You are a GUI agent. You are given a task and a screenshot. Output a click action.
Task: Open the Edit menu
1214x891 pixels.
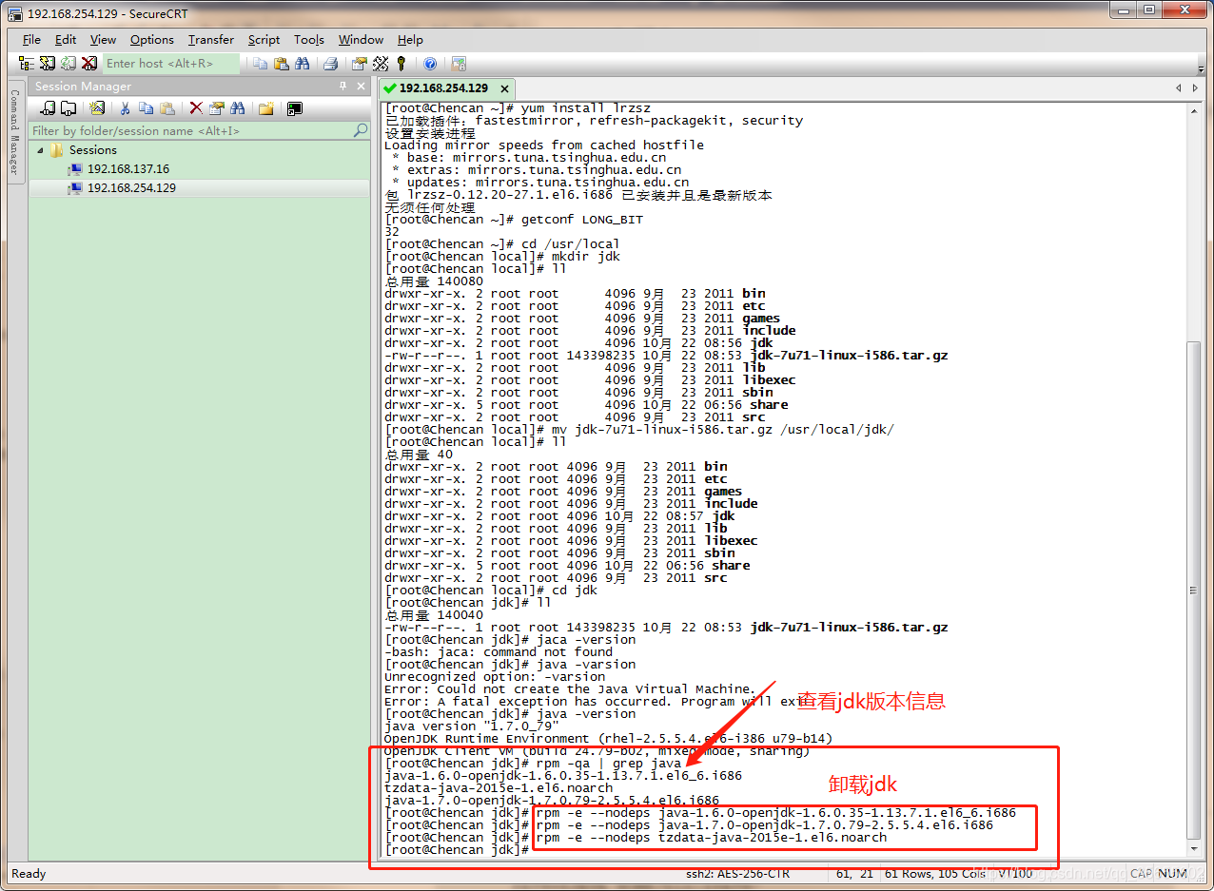tap(66, 40)
